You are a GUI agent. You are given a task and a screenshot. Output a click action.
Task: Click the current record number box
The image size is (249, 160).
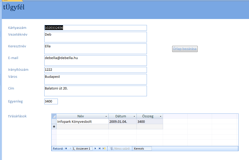point(82,149)
